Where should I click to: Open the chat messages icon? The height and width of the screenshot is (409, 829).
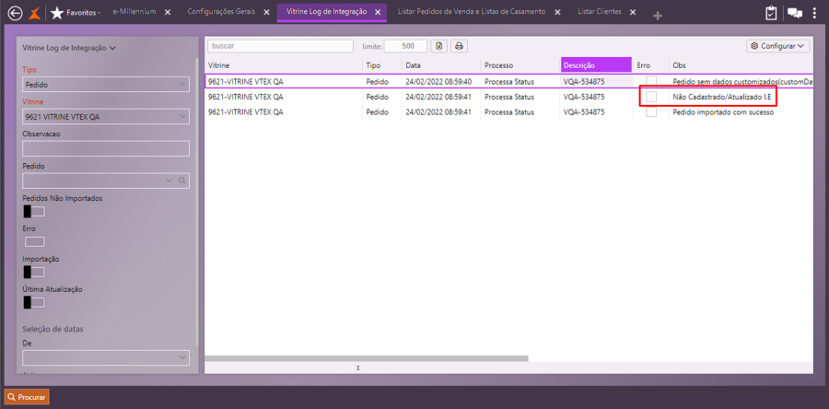pos(795,13)
